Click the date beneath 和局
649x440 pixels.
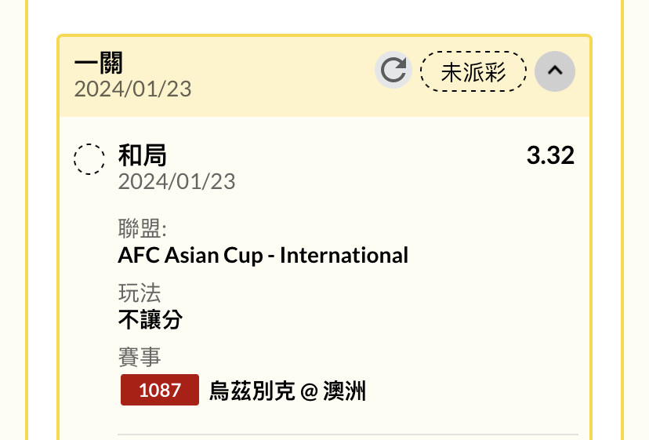click(x=176, y=181)
